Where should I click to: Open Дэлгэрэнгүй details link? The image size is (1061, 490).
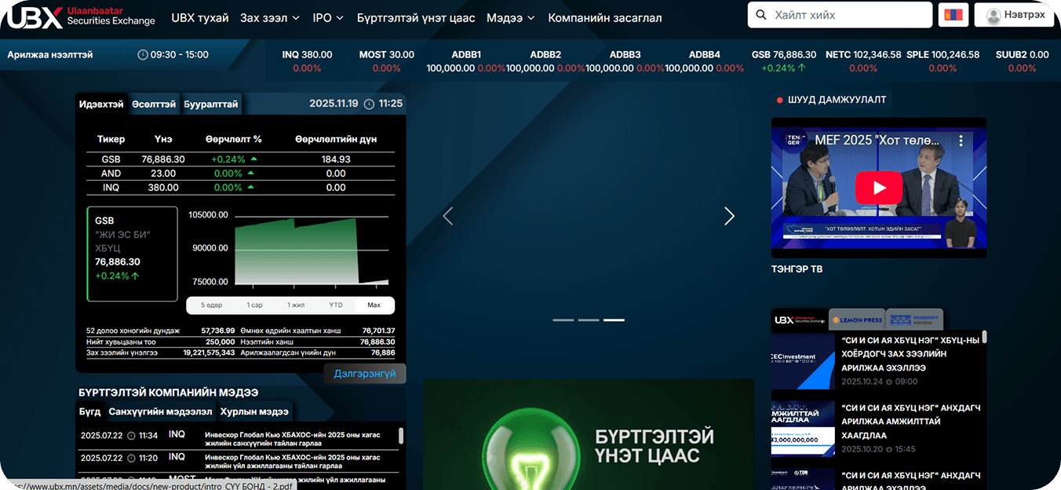364,373
